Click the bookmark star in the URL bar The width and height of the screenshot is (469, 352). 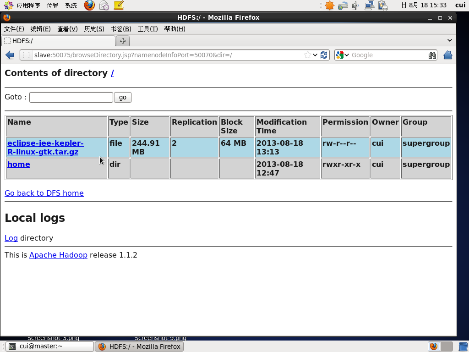pos(307,55)
